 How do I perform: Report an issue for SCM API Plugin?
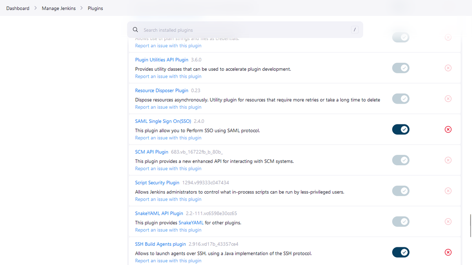tap(168, 168)
